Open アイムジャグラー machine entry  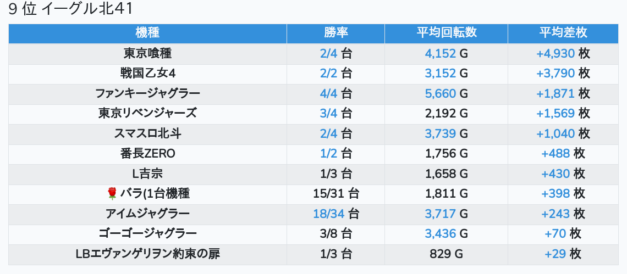(147, 214)
